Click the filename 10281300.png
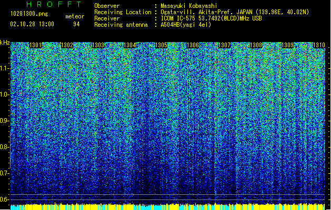This screenshot has height=210, width=331. 29,14
